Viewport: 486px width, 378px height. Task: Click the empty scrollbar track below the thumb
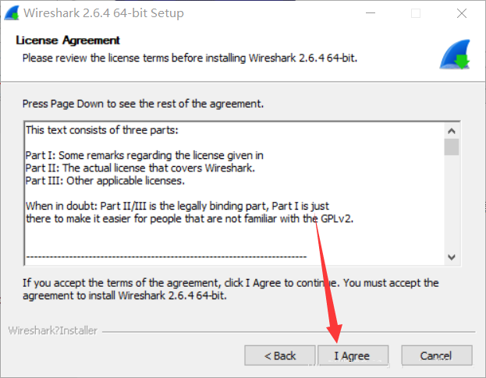point(451,202)
